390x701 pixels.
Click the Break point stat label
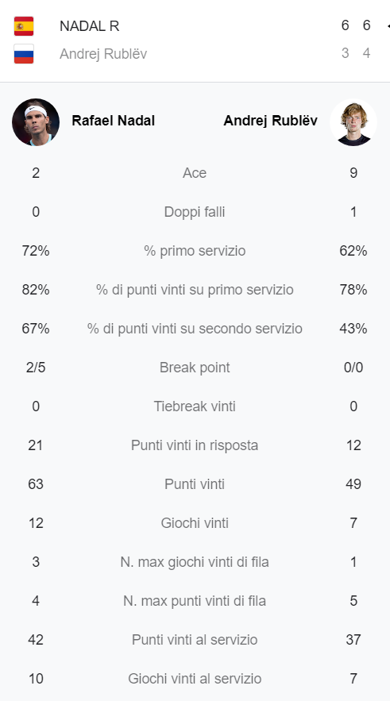coord(195,368)
